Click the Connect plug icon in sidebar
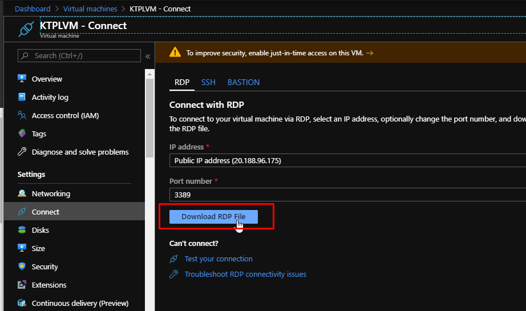 click(x=22, y=212)
